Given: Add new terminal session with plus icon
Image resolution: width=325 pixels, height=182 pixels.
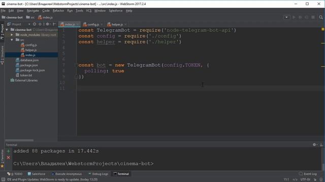Looking at the screenshot, I should 8,151.
